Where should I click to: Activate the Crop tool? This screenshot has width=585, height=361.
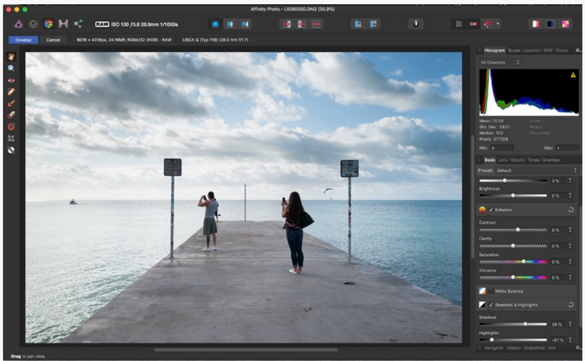pyautogui.click(x=11, y=138)
